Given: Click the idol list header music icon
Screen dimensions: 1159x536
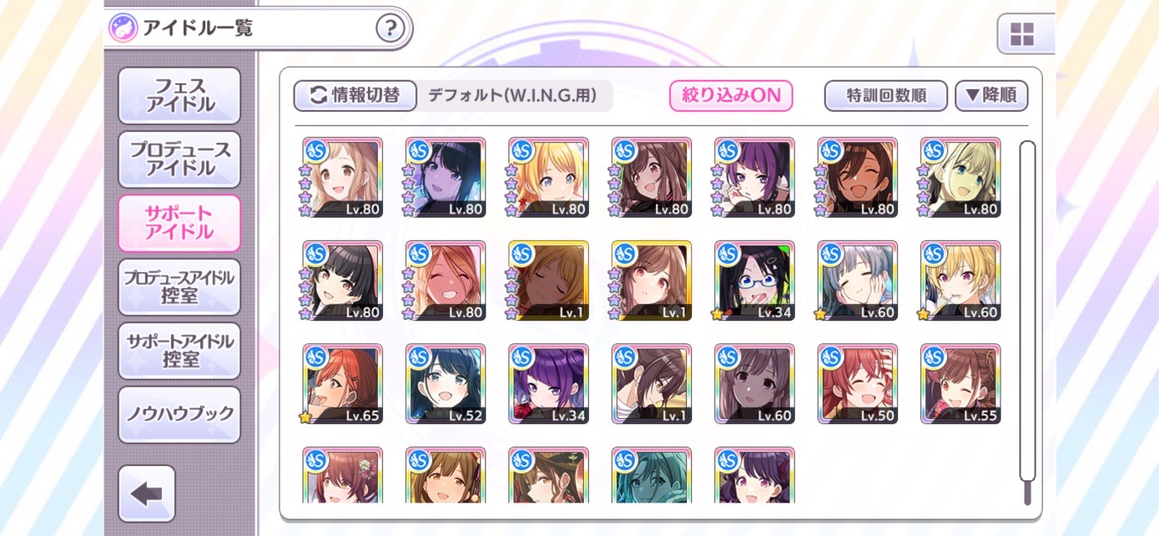Looking at the screenshot, I should (x=123, y=28).
